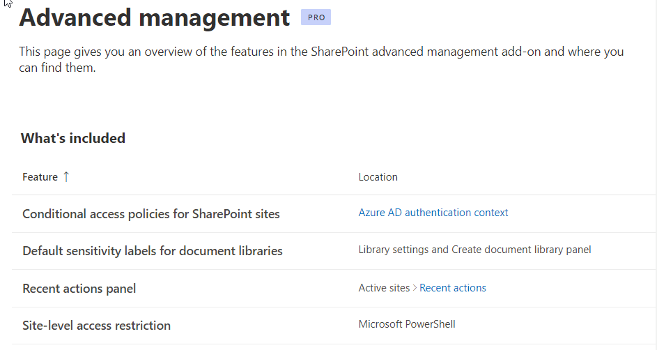Select the Site-level access restriction row
Viewport: 657px width, 350px height.
(x=334, y=326)
